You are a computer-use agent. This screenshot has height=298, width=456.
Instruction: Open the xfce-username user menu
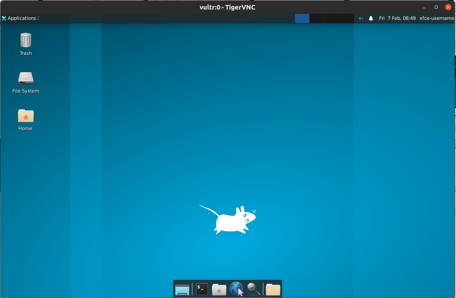(437, 18)
